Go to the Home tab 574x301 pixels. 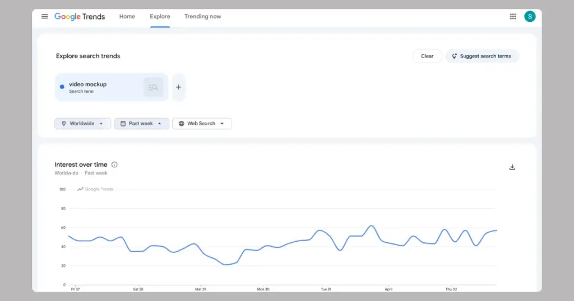point(127,16)
